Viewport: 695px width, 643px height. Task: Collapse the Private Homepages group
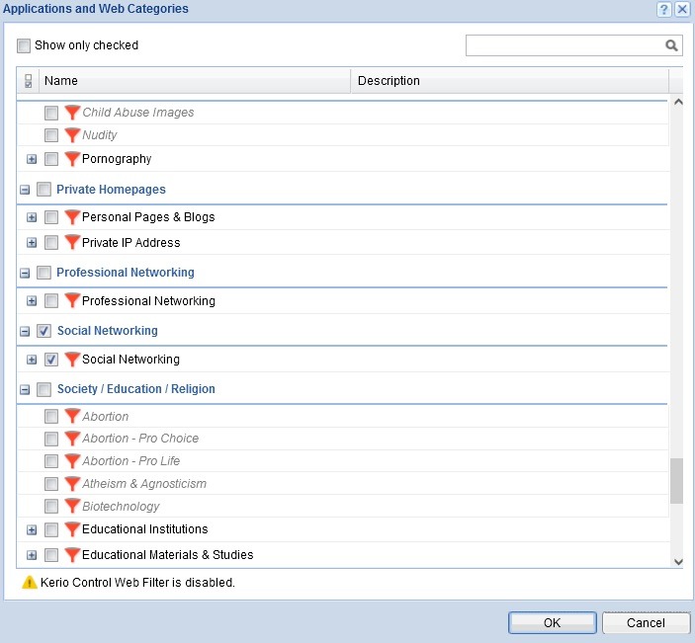25,190
